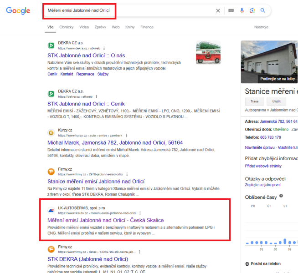This screenshot has height=273, width=298.
Task: Open the options menu for the Kurzy.cz result
Action: [127, 135]
